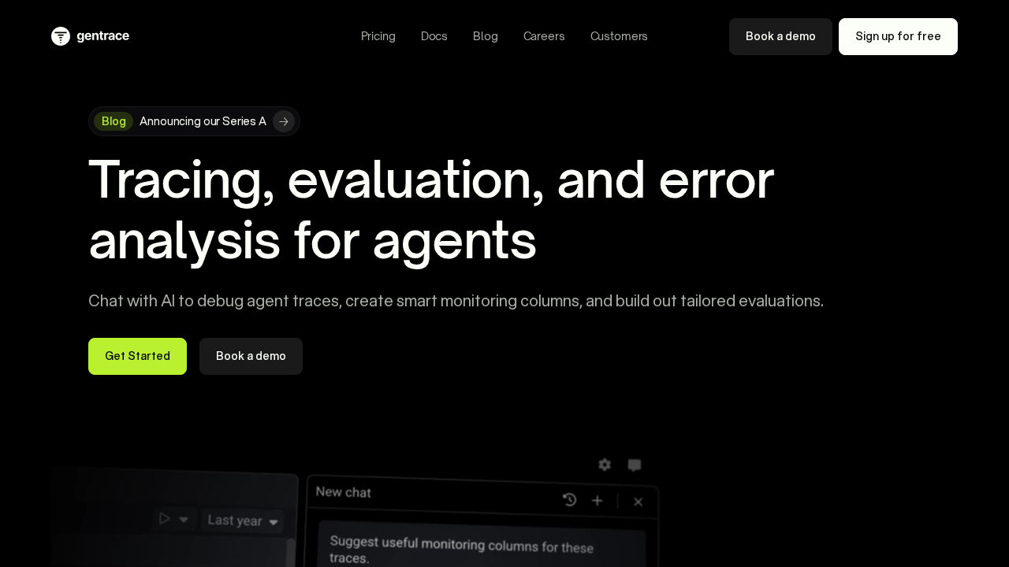This screenshot has width=1009, height=567.
Task: Click the Gentrace logo icon
Action: [61, 36]
